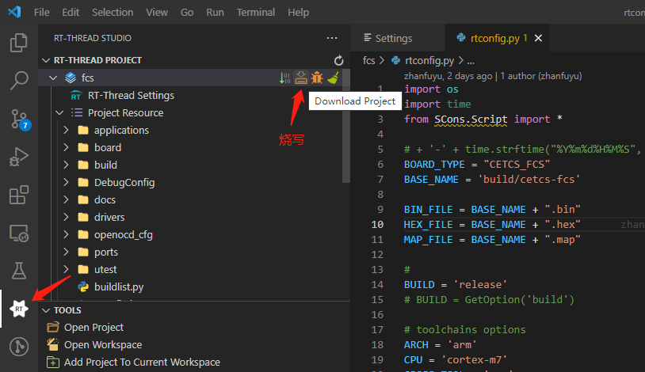Viewport: 645px width, 372px height.
Task: Select the RT-Thread Studio activity icon
Action: 18,309
